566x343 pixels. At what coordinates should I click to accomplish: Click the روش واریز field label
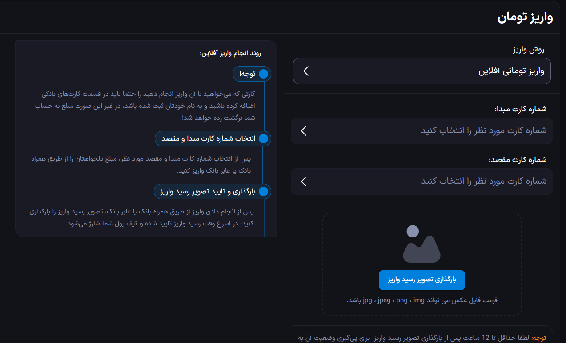click(529, 50)
